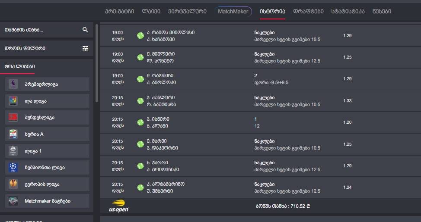Click Champions League logo icon
This screenshot has height=222, width=421.
[x=13, y=167]
